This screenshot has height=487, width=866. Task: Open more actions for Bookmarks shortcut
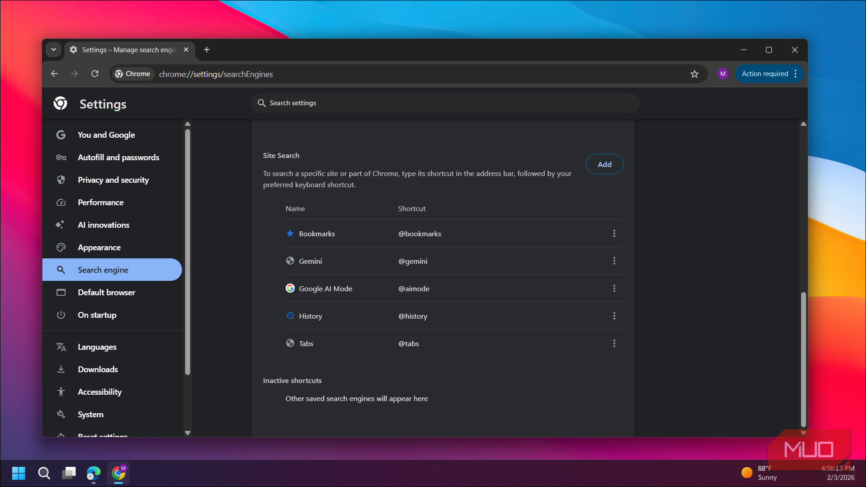click(x=614, y=234)
